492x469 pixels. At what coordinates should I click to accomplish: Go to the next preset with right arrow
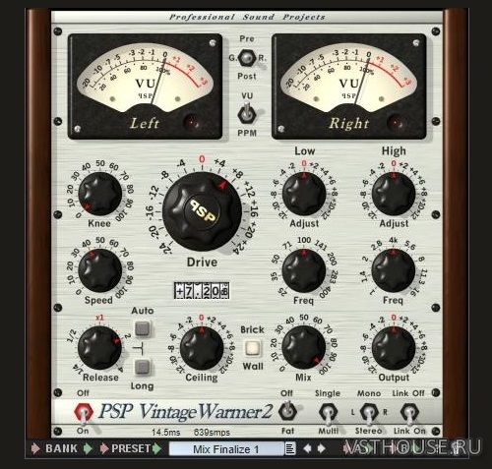[x=322, y=448]
